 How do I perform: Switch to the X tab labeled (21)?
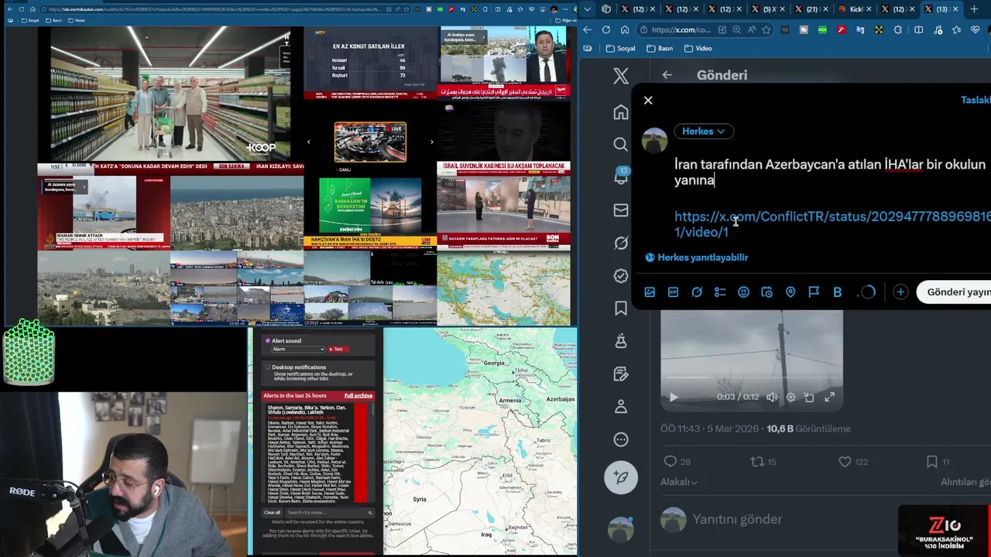(811, 9)
